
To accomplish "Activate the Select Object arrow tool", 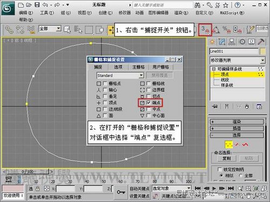I will pos(67,30).
